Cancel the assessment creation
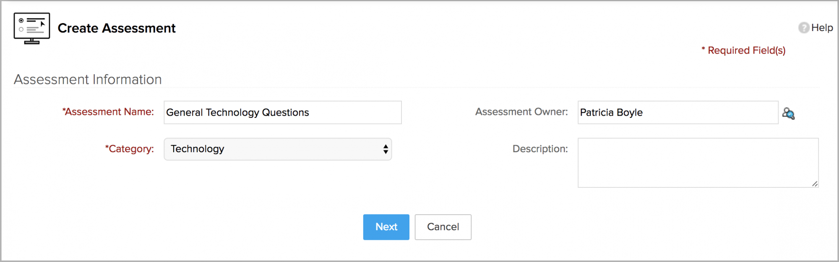Screen dimensions: 839x262 pyautogui.click(x=443, y=227)
